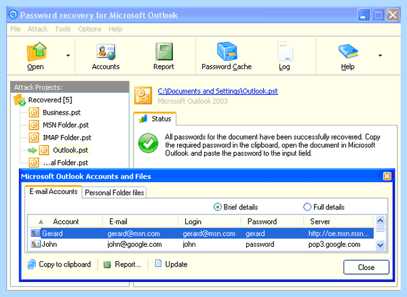Click the Recovered folder icon in tree
The height and width of the screenshot is (297, 407).
click(20, 100)
